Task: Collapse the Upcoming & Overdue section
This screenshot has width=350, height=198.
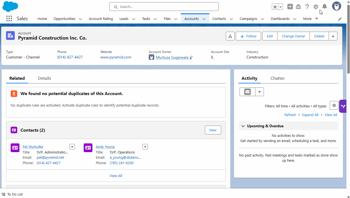Action: coord(243,126)
